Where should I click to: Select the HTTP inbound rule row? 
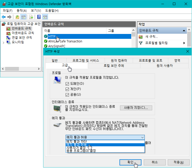tap(87, 36)
